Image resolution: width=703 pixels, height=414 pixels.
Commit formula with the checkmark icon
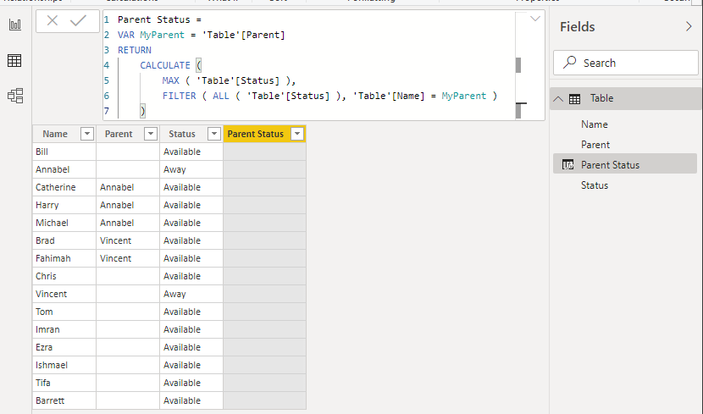click(79, 20)
